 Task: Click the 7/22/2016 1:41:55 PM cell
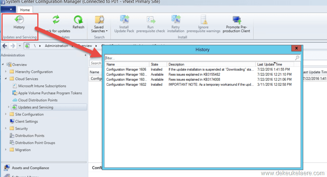273,69
